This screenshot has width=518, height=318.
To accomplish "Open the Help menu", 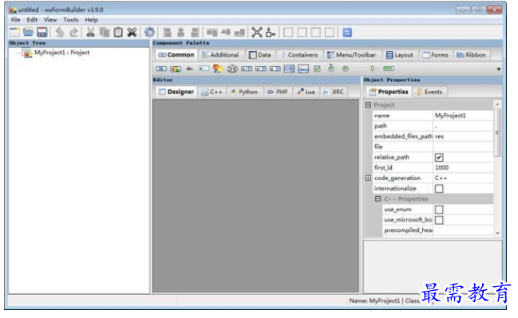I will click(92, 20).
